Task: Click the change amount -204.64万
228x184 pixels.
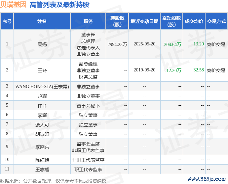Action: (x=172, y=44)
